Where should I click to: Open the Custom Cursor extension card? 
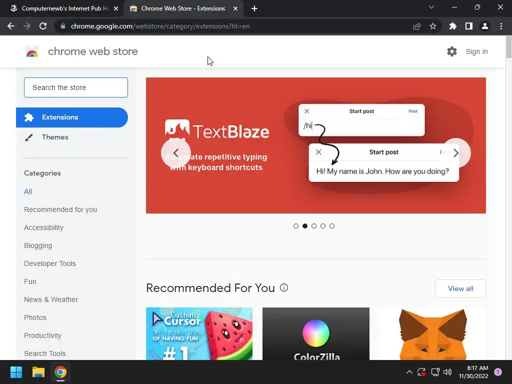(199, 333)
